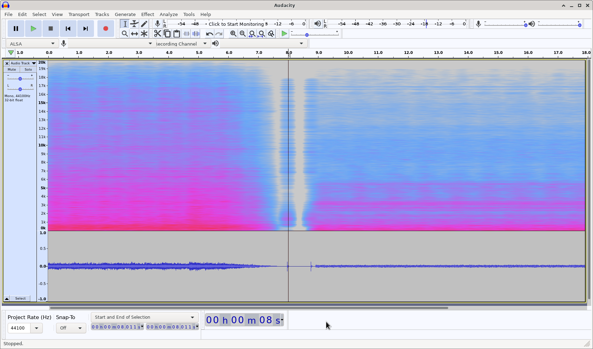593x349 pixels.
Task: Click the Project Rate 44100 field
Action: (19, 328)
